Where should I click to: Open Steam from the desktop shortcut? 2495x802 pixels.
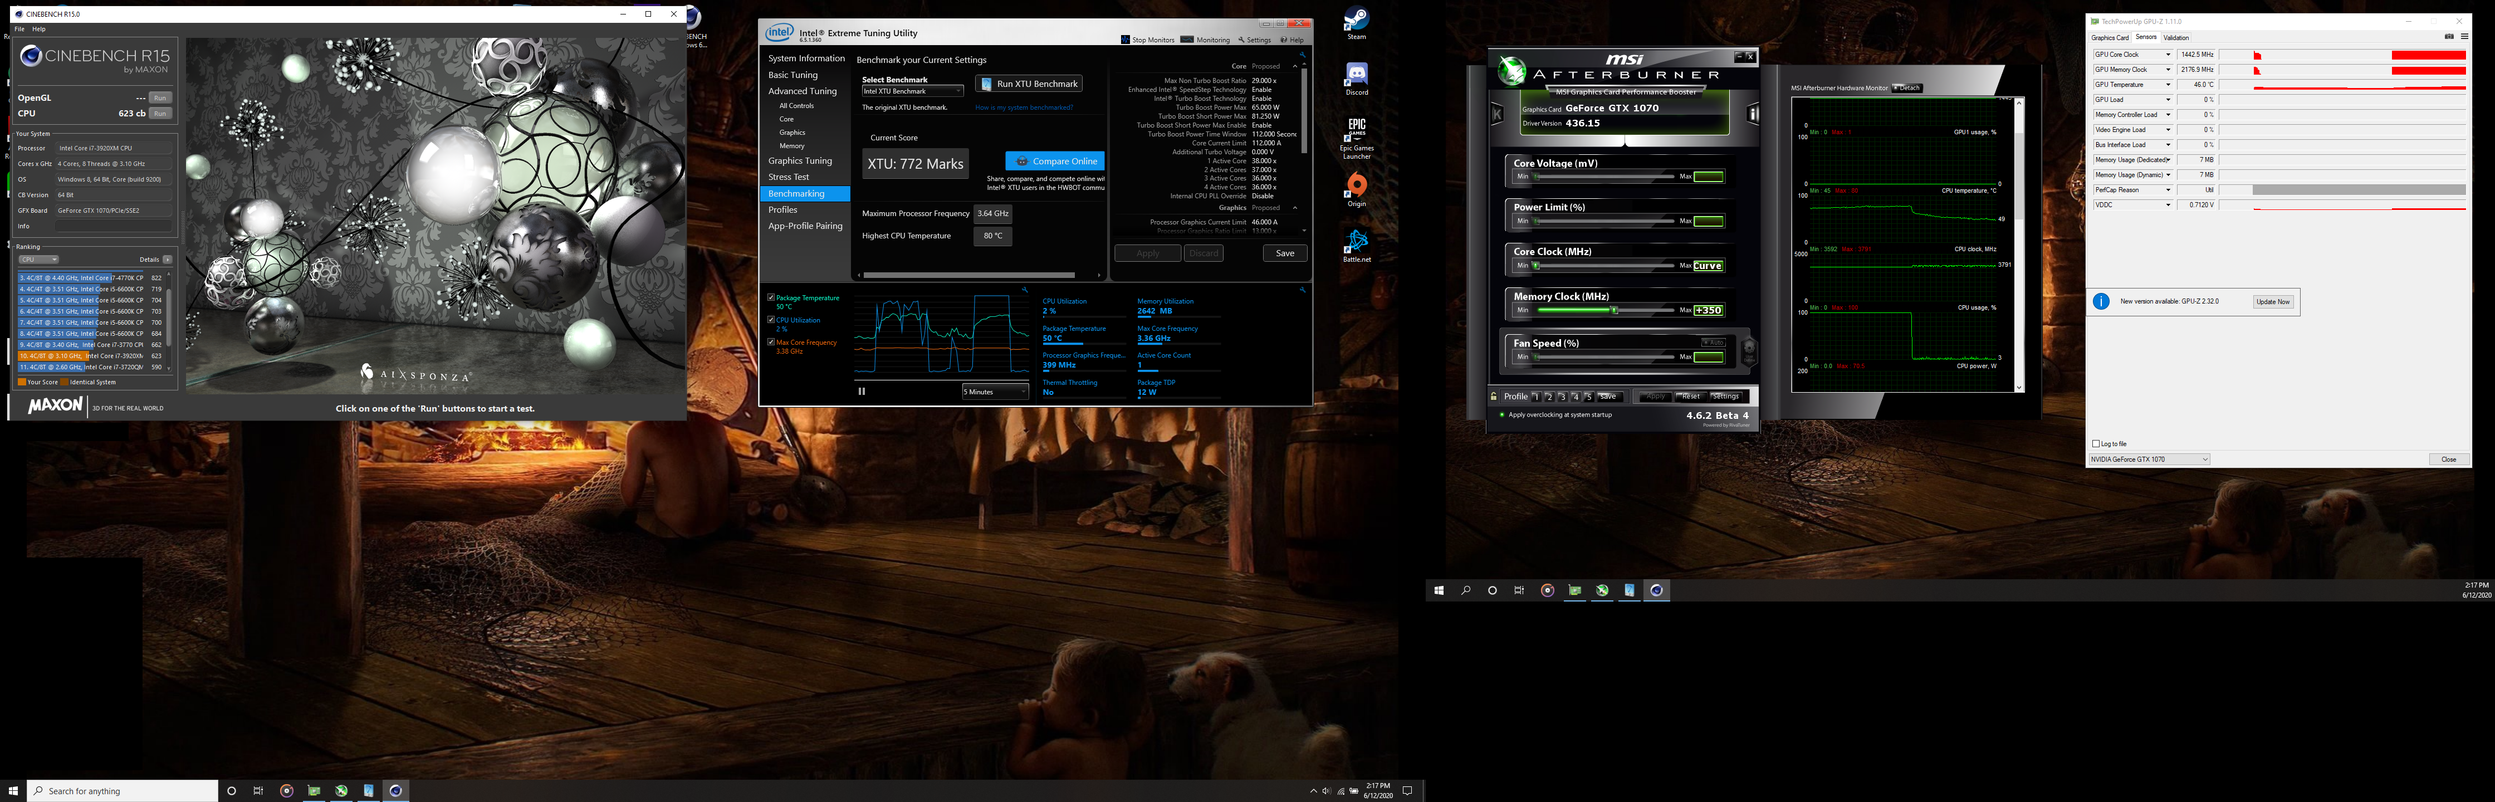1356,21
